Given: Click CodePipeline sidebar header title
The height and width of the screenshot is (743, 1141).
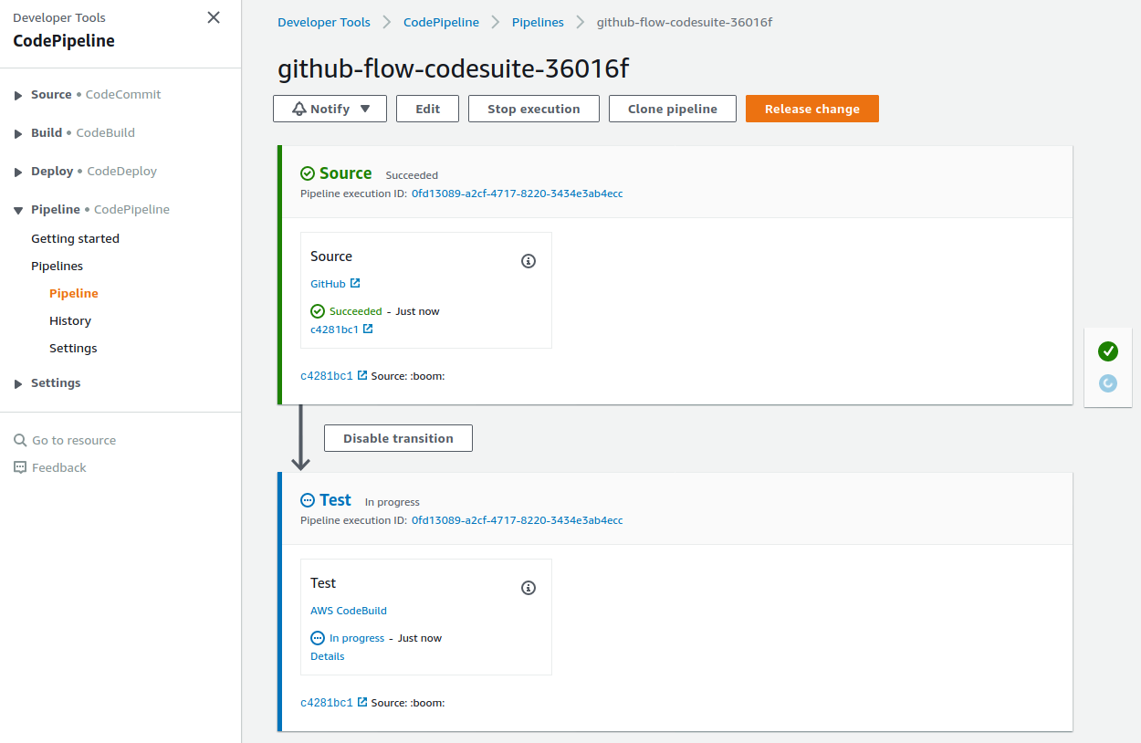Looking at the screenshot, I should (x=64, y=41).
